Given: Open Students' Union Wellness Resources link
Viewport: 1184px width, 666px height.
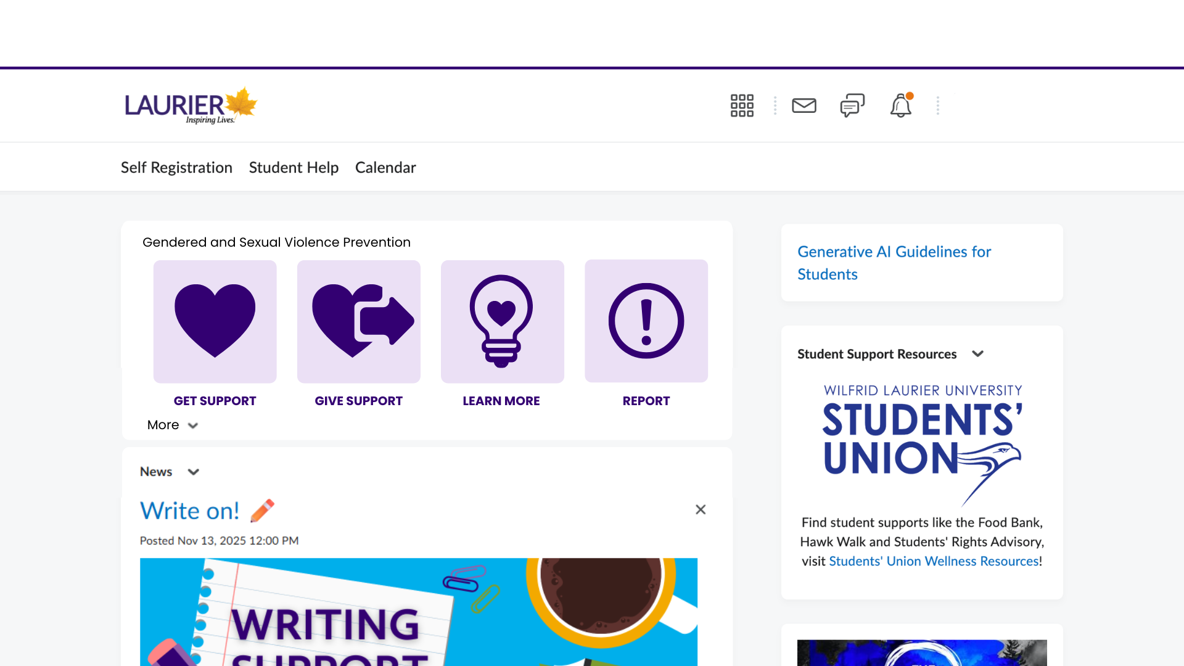Looking at the screenshot, I should (x=934, y=561).
